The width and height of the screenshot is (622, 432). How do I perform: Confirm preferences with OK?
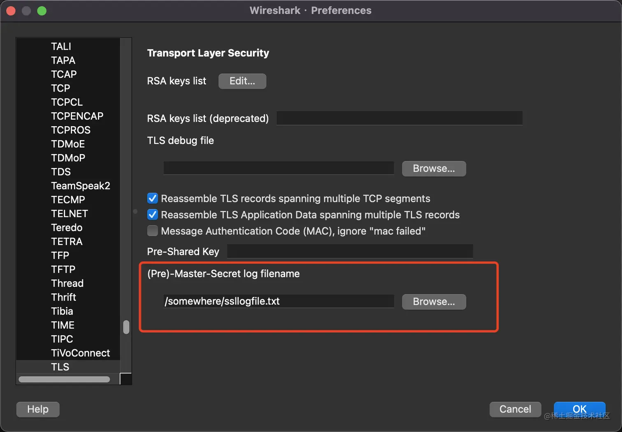[x=580, y=409]
